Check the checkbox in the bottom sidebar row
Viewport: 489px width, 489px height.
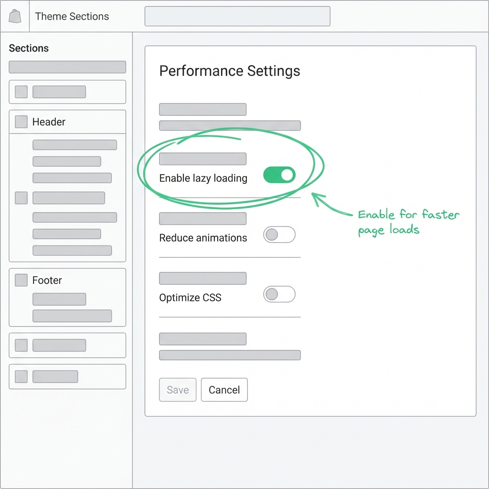[x=21, y=376]
